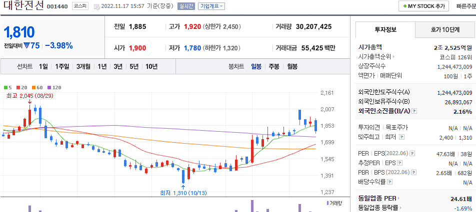Open help icon for 외국인소진율(B/A)

(x=414, y=111)
